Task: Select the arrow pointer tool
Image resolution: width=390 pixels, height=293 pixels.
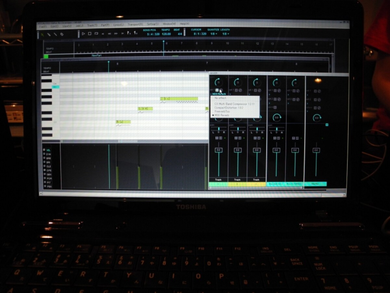Action: (42, 34)
